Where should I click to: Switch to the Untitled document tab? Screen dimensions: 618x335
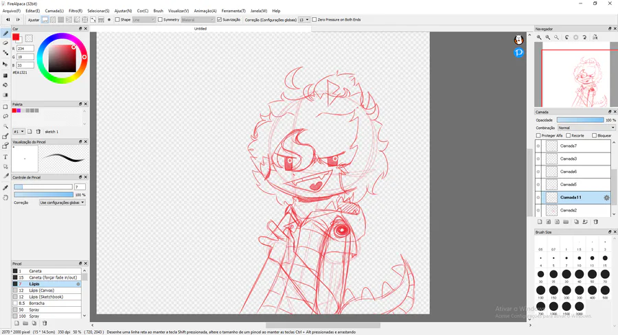pos(201,29)
